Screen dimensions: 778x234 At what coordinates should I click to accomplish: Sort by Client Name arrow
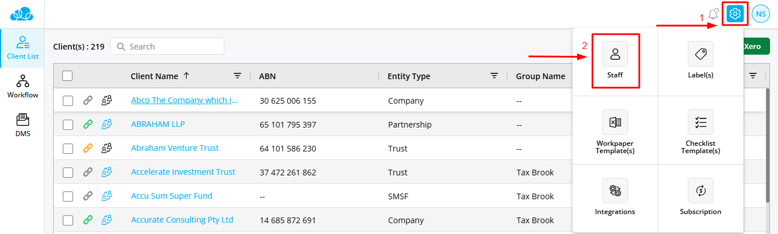(187, 76)
